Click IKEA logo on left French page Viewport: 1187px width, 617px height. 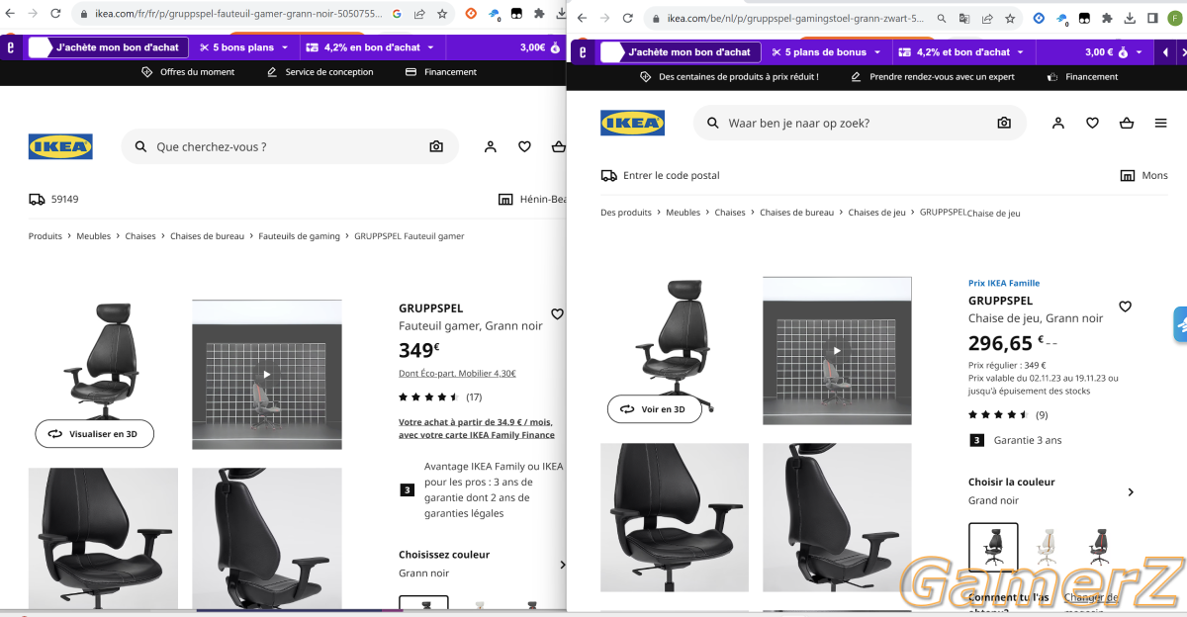(60, 146)
